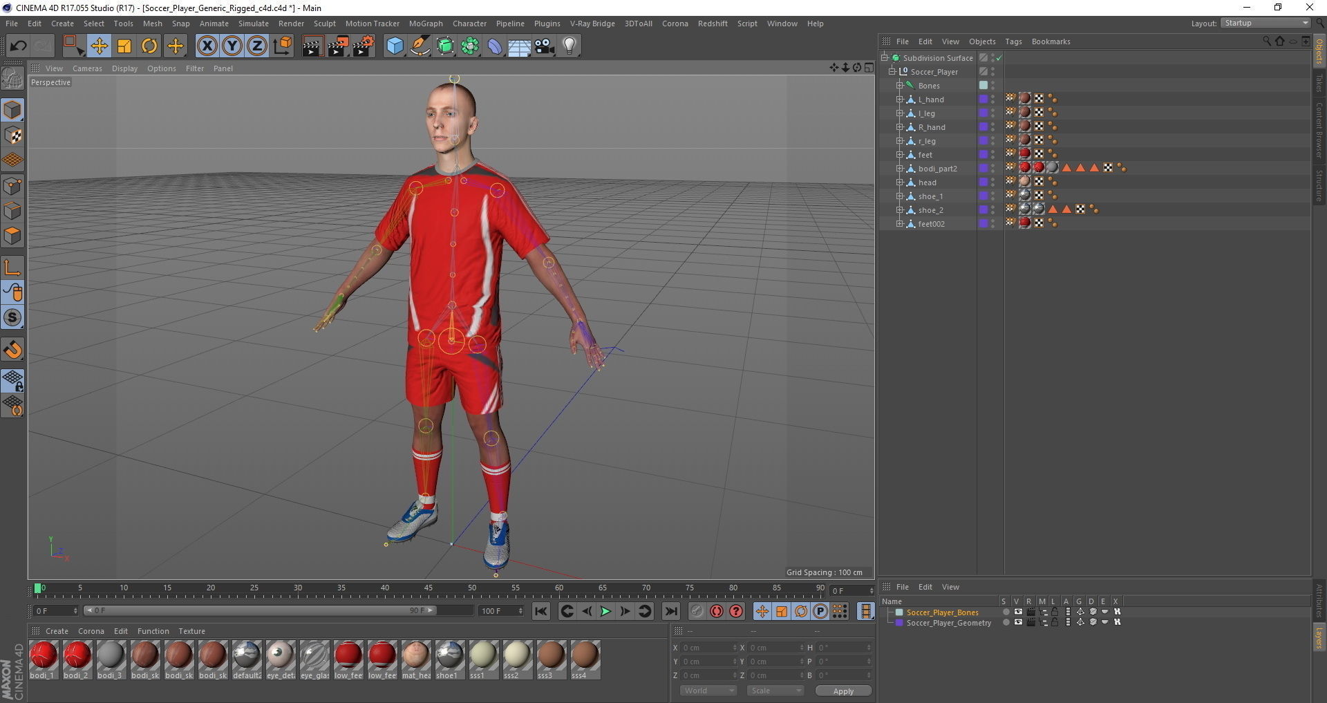The width and height of the screenshot is (1327, 703).
Task: Open the Layout Startup dropdown
Action: 1265,23
